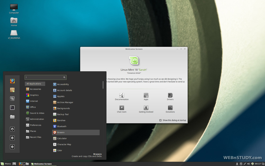The height and width of the screenshot is (166, 265).
Task: Click inside the menu search field
Action: (46, 77)
